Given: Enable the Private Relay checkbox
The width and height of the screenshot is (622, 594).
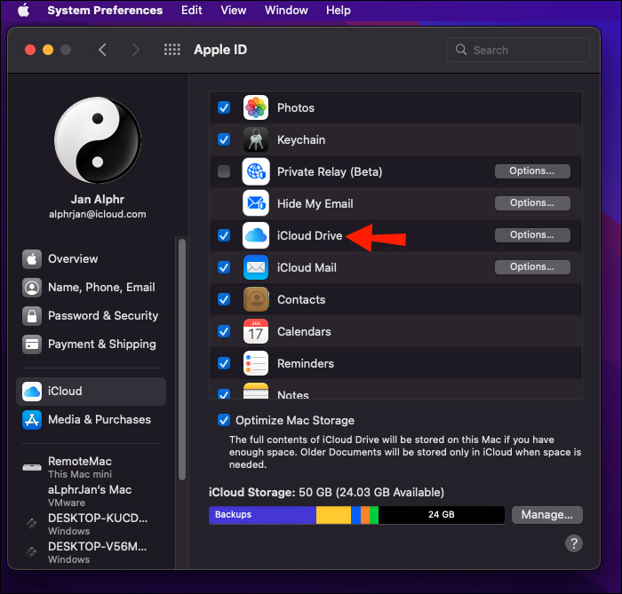Looking at the screenshot, I should click(x=224, y=171).
